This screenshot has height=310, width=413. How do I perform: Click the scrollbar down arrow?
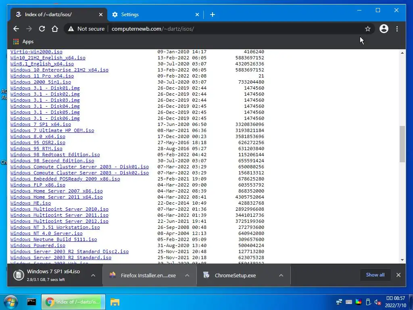pyautogui.click(x=402, y=260)
